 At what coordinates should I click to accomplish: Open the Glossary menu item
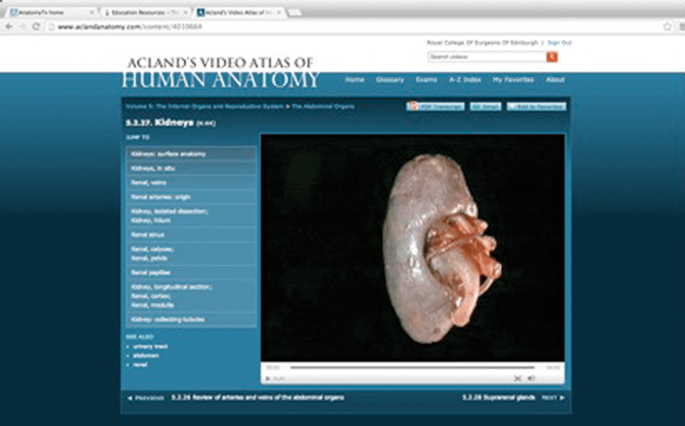click(x=389, y=79)
